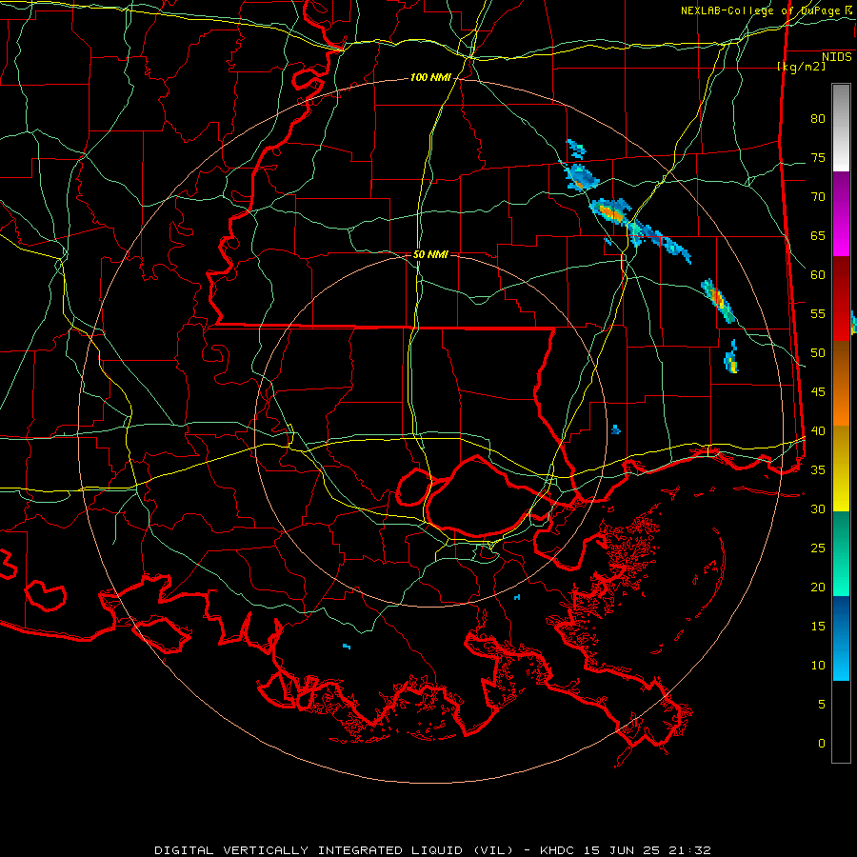Click the 'NIDS' label above the legend
This screenshot has height=857, width=857.
[836, 57]
